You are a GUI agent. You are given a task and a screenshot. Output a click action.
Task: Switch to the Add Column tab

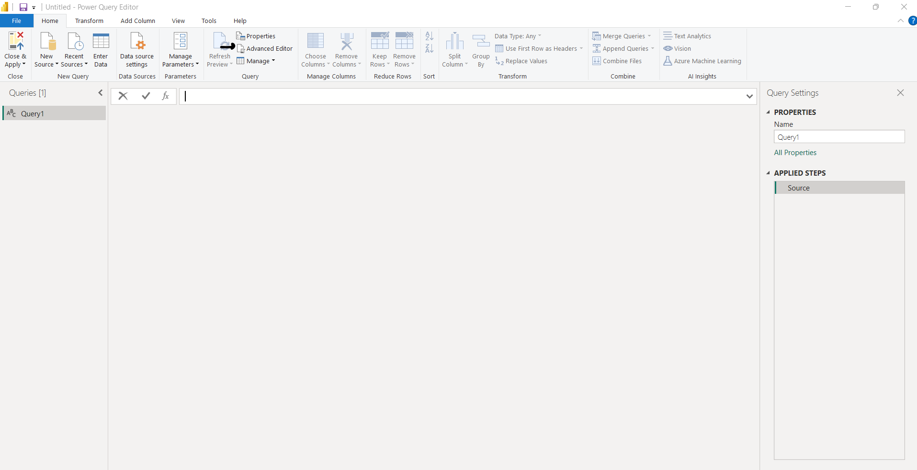point(138,21)
